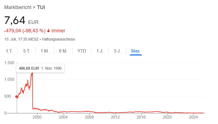Click the 2012 label on x-axis
Viewport: 218px width, 124px height.
pyautogui.click(x=115, y=117)
